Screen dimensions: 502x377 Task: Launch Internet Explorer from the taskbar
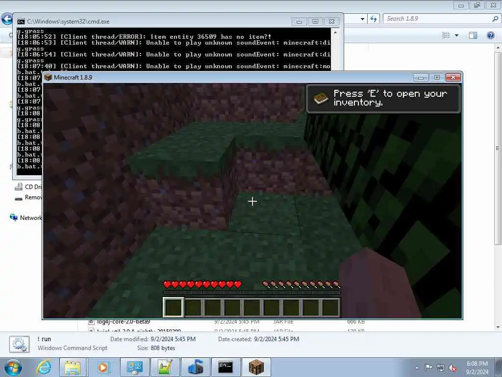point(44,367)
